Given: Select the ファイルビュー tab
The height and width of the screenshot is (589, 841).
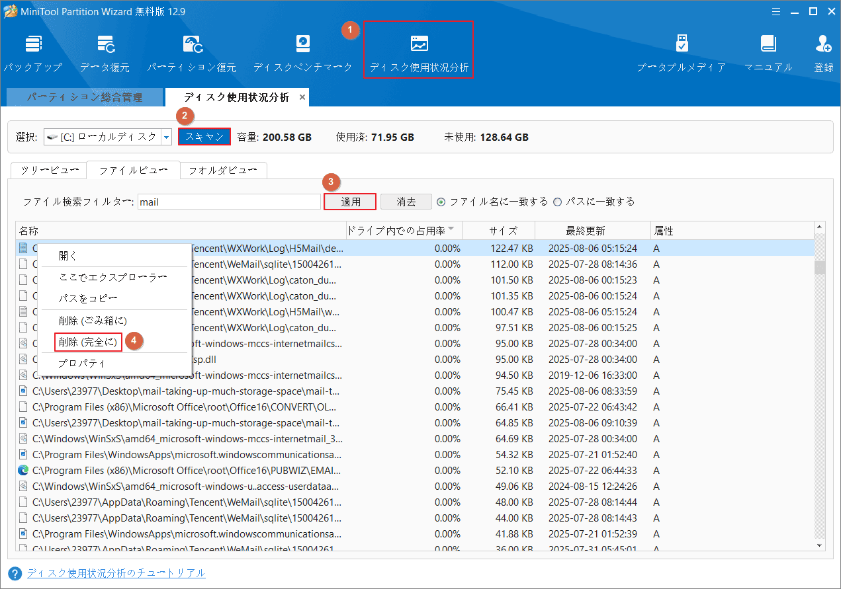Looking at the screenshot, I should tap(133, 170).
